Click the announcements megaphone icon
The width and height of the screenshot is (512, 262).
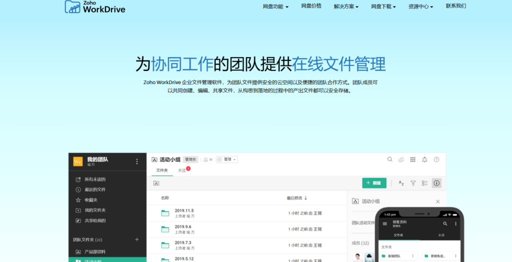click(401, 159)
